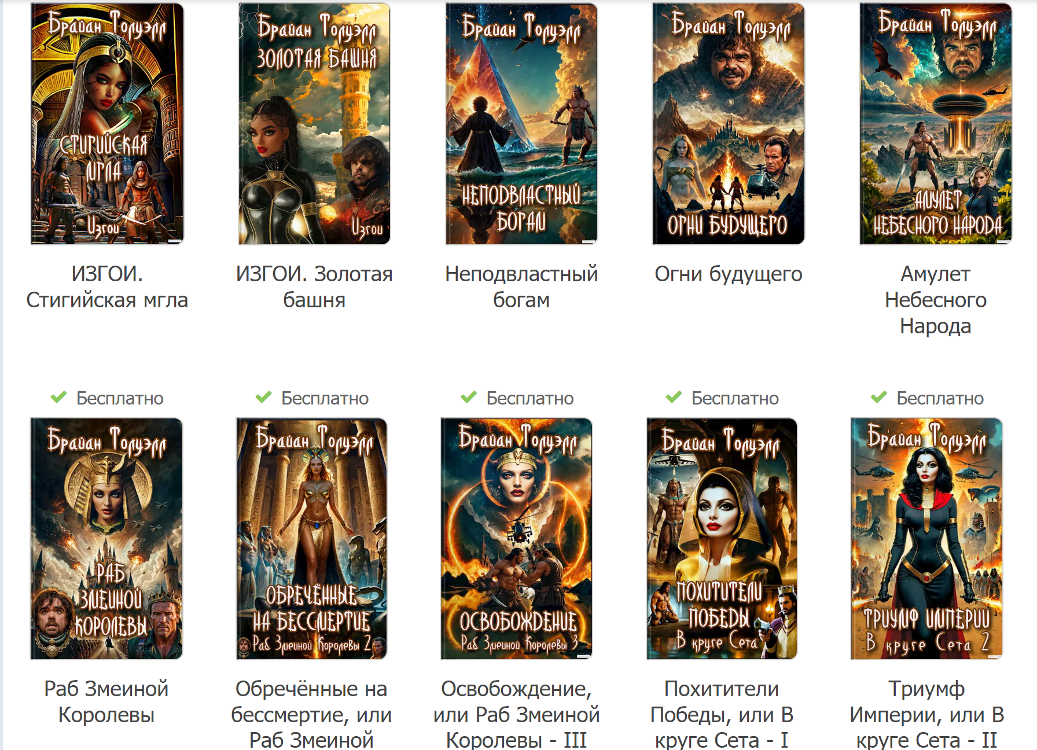Image resolution: width=1037 pixels, height=750 pixels.
Task: Select the 'Раб Змеиной Королевы' title under first cover
Action: pyautogui.click(x=106, y=702)
